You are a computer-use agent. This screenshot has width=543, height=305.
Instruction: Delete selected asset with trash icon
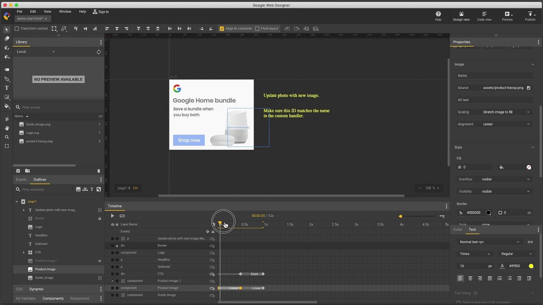[98, 171]
